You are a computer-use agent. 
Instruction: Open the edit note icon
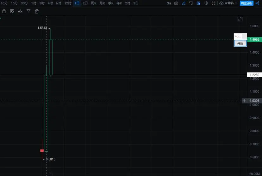click(x=12, y=11)
